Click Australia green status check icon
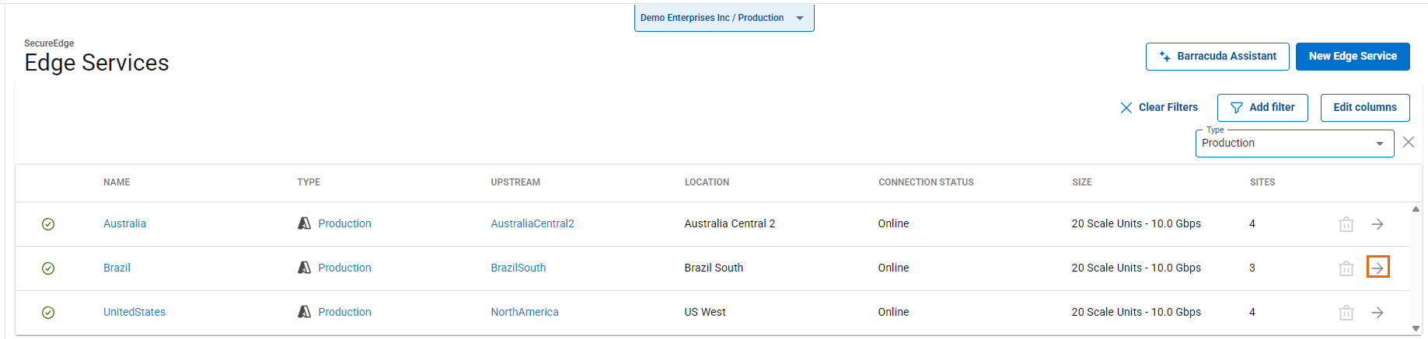1428x339 pixels. pyautogui.click(x=48, y=224)
